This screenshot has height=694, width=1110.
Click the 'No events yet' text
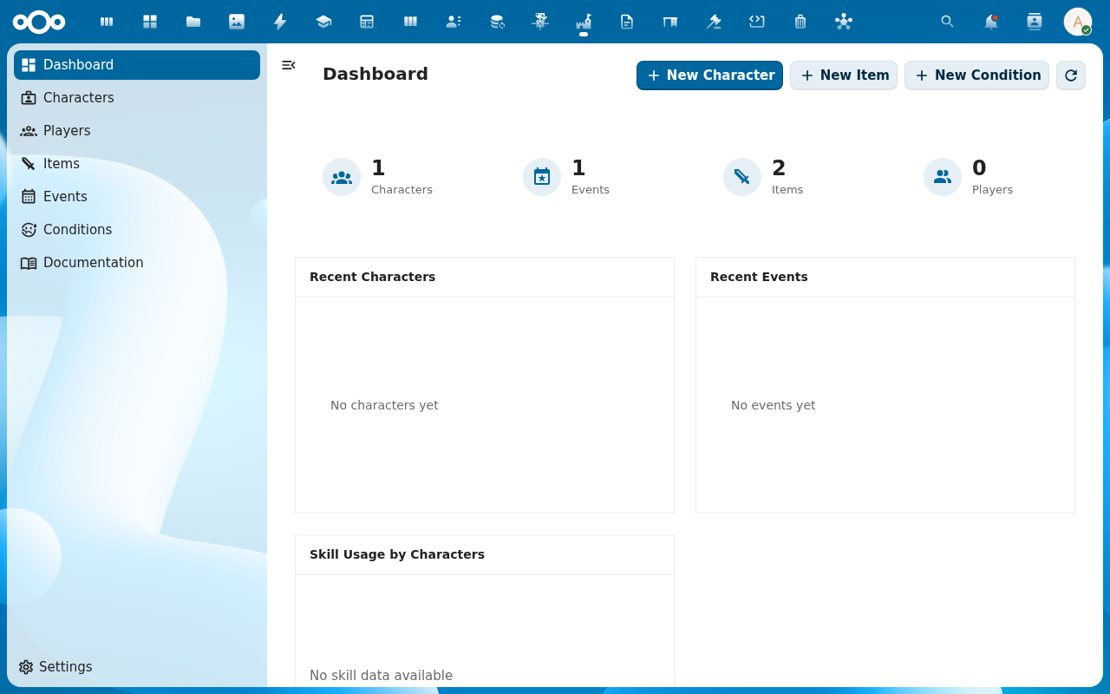774,405
